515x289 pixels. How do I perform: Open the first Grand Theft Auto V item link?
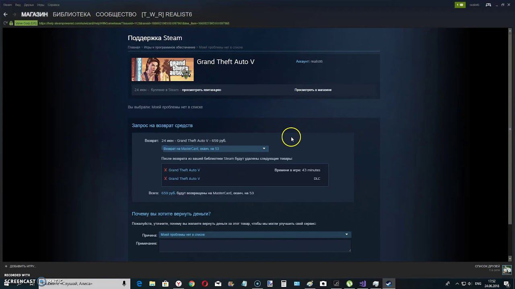(184, 170)
